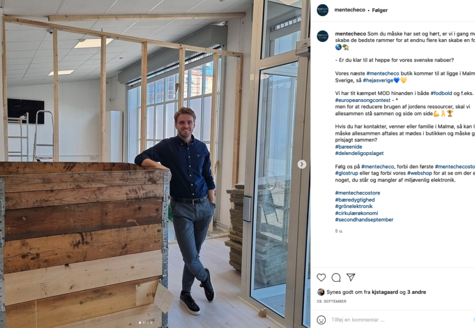Open the mentecheco username in post header
This screenshot has width=475, height=328.
tap(350, 10)
